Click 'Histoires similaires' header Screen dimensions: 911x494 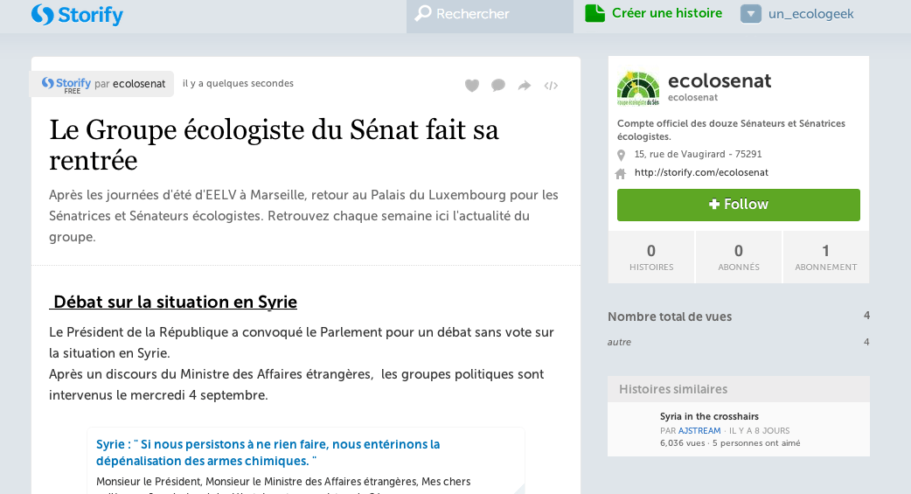739,389
